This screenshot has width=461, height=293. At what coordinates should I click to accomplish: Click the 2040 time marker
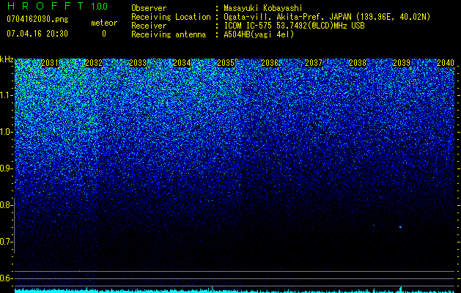coord(446,63)
